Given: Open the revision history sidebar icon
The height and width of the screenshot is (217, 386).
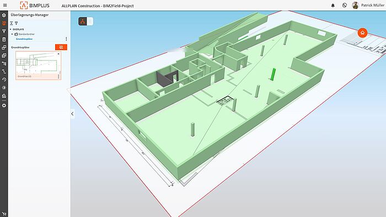Looking at the screenshot, I should (4, 80).
